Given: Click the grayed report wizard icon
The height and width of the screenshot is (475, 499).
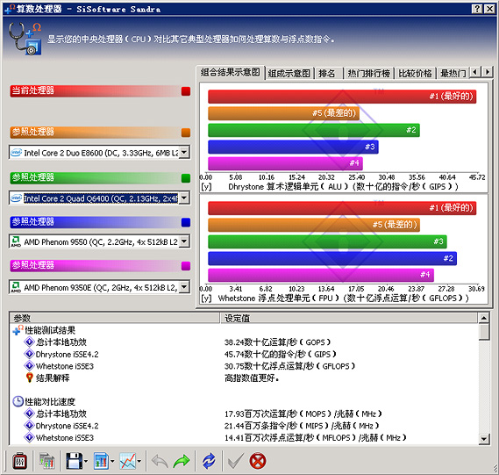Looking at the screenshot, I should point(46,461).
